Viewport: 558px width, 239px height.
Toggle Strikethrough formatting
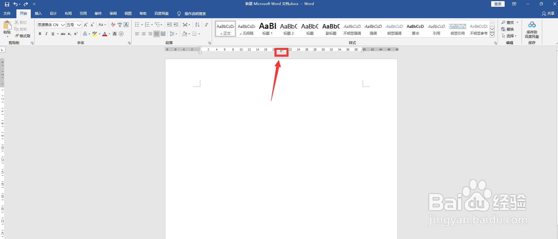63,34
